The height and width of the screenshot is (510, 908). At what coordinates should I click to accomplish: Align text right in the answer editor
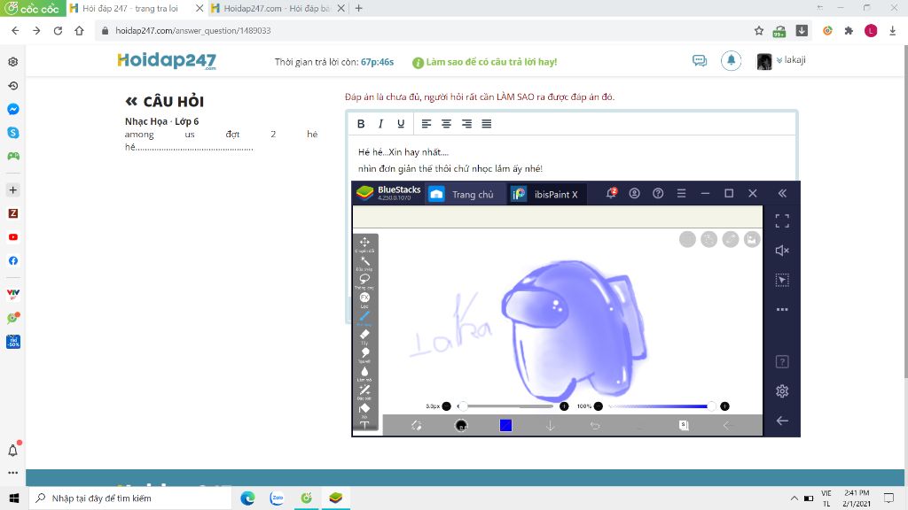tap(466, 123)
